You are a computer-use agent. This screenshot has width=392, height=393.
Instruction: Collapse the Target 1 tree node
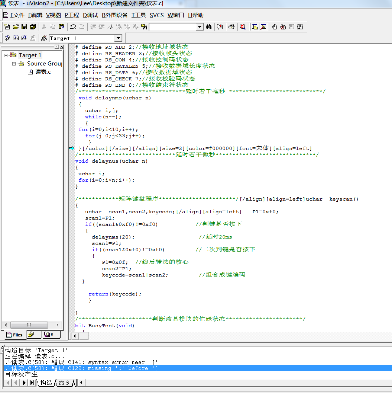pyautogui.click(x=6, y=55)
